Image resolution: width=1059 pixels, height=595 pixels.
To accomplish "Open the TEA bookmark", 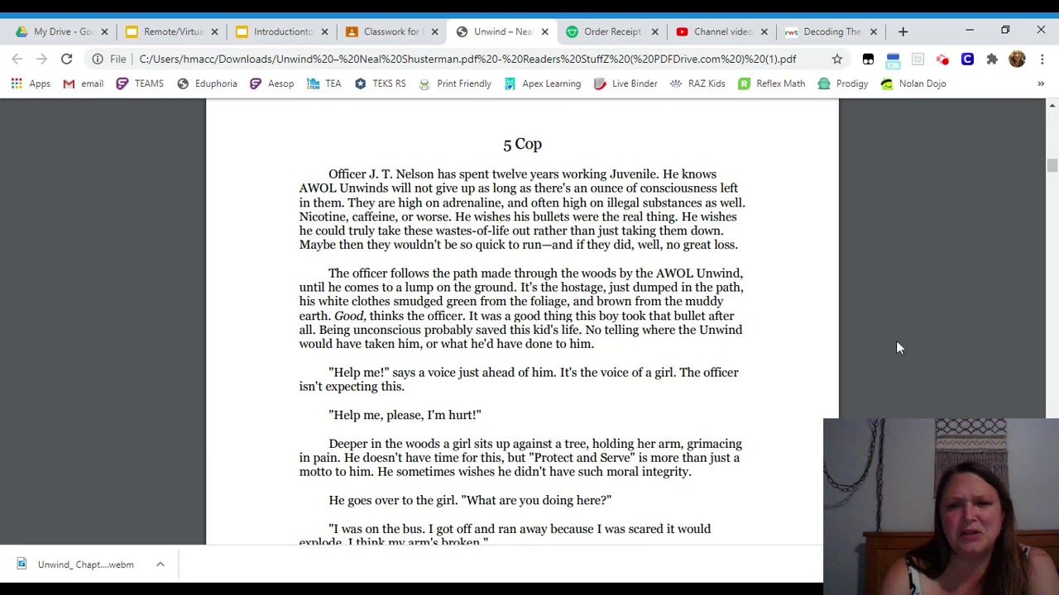I will 323,83.
